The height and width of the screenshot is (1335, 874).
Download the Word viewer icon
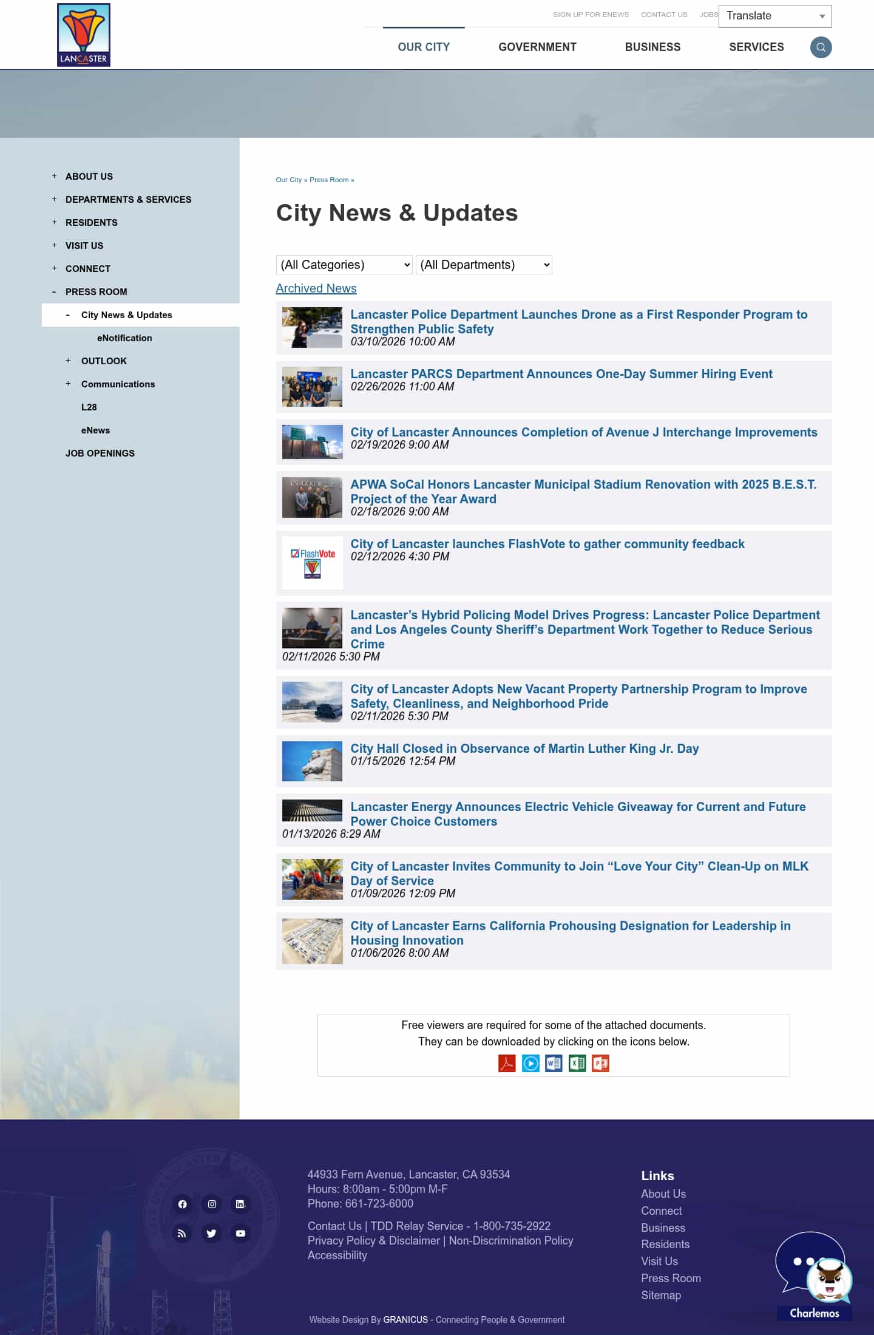(554, 1064)
